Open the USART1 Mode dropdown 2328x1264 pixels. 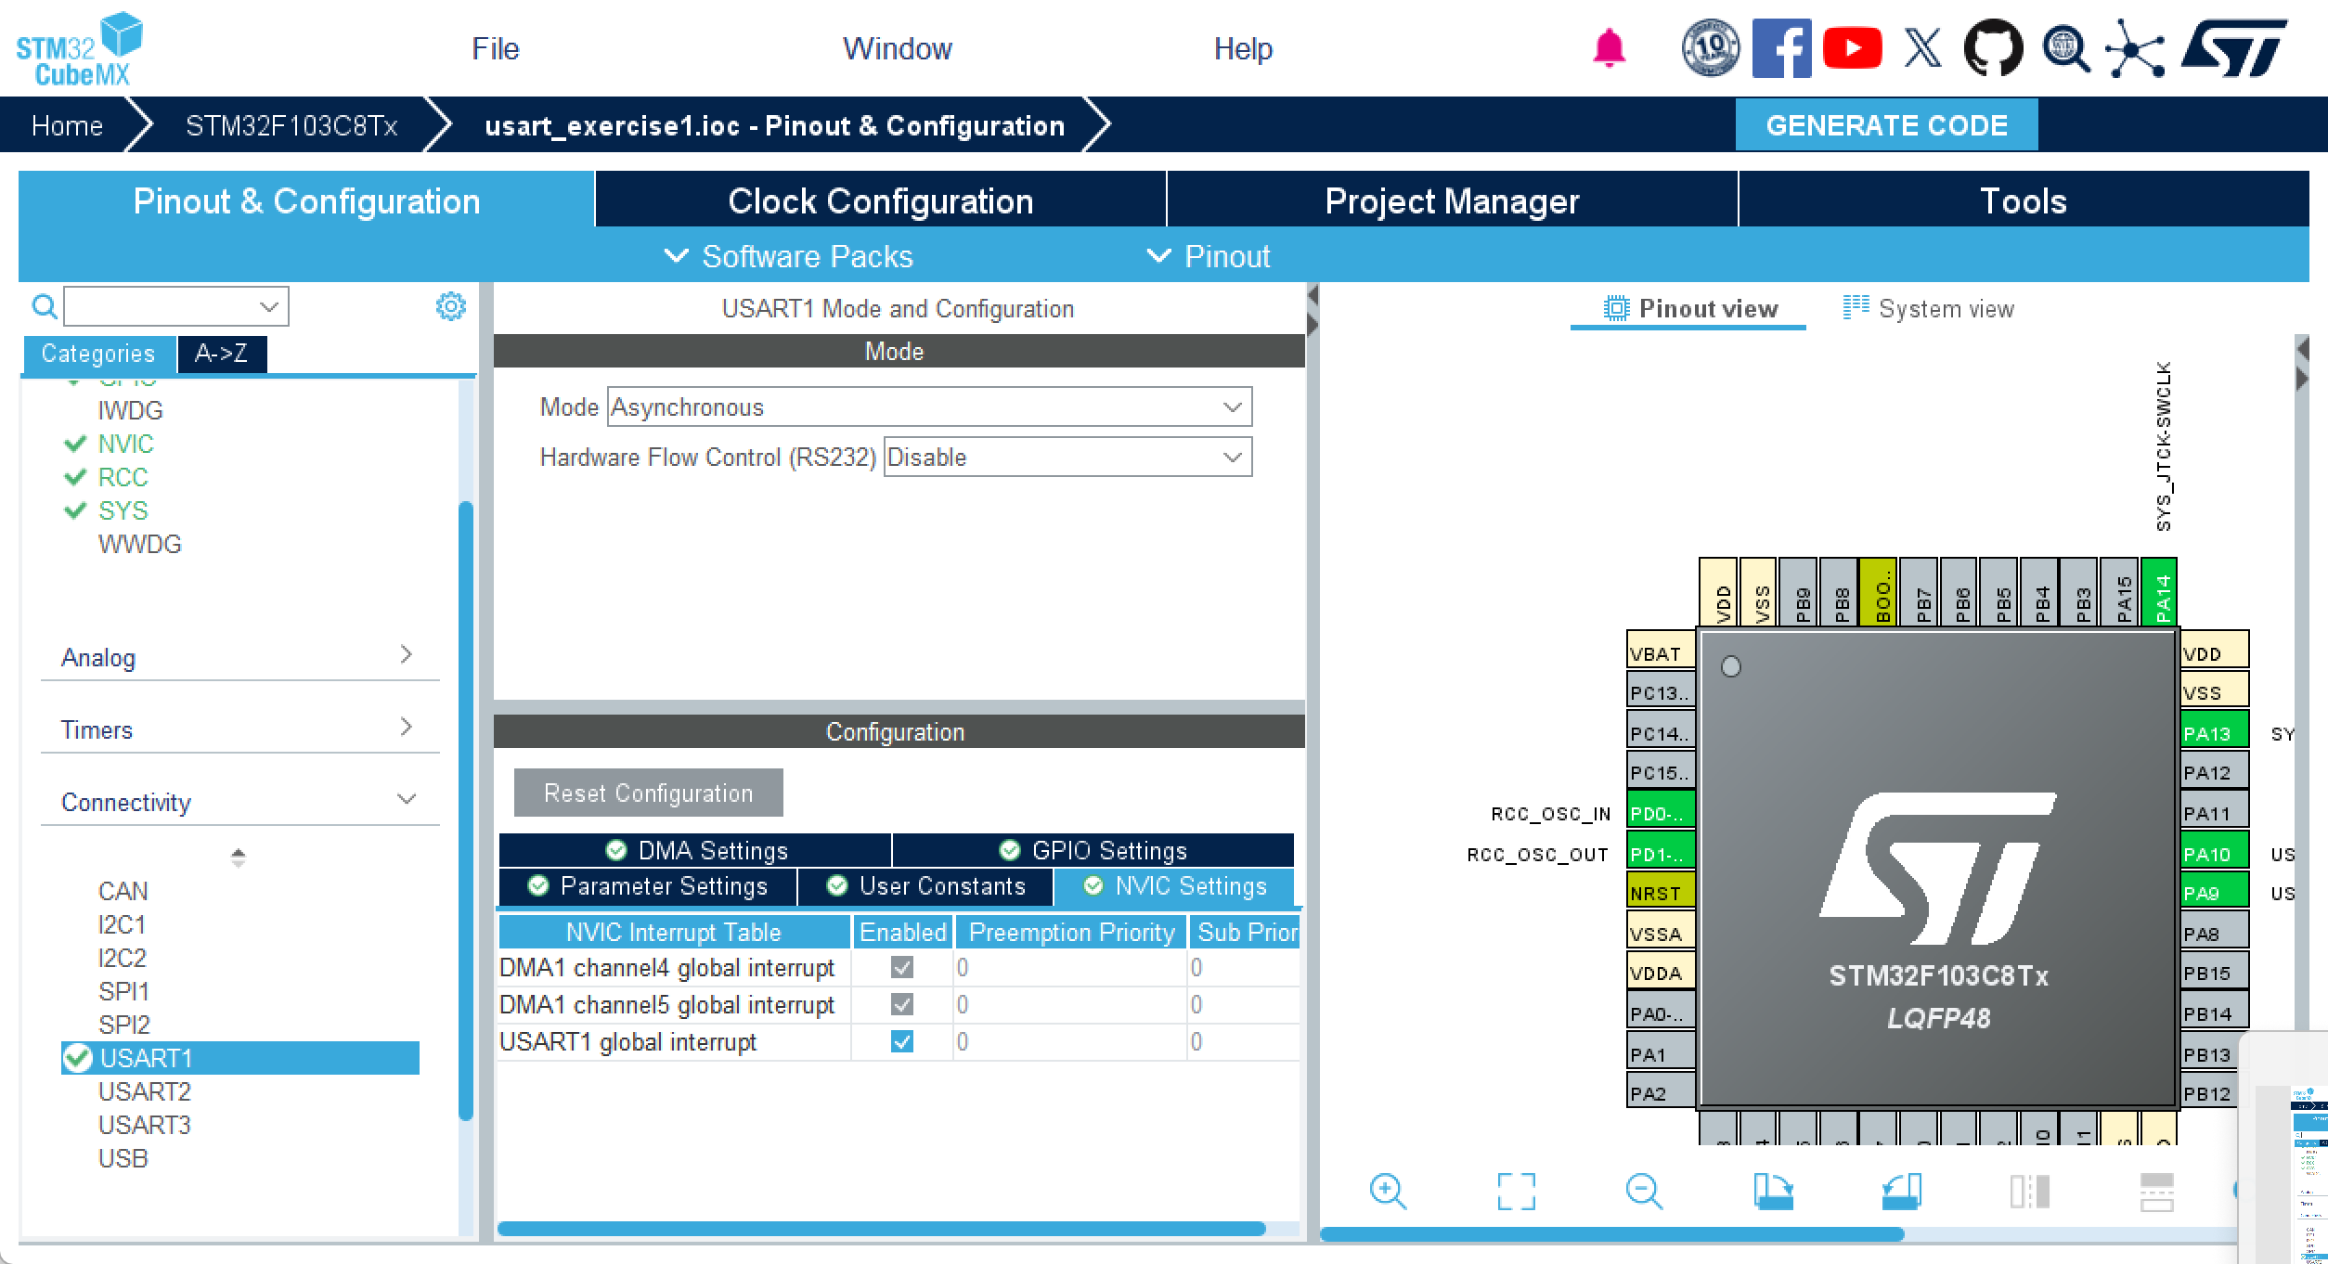click(929, 406)
